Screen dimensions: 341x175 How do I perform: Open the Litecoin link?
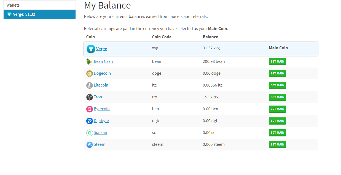[101, 85]
